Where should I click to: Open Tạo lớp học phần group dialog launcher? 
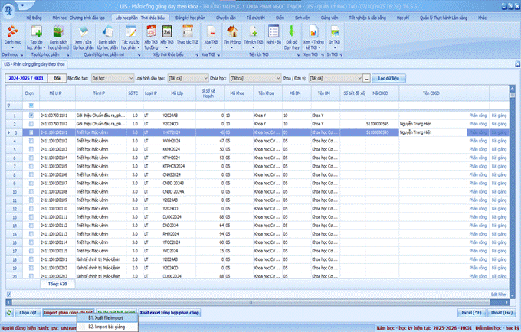(x=67, y=55)
